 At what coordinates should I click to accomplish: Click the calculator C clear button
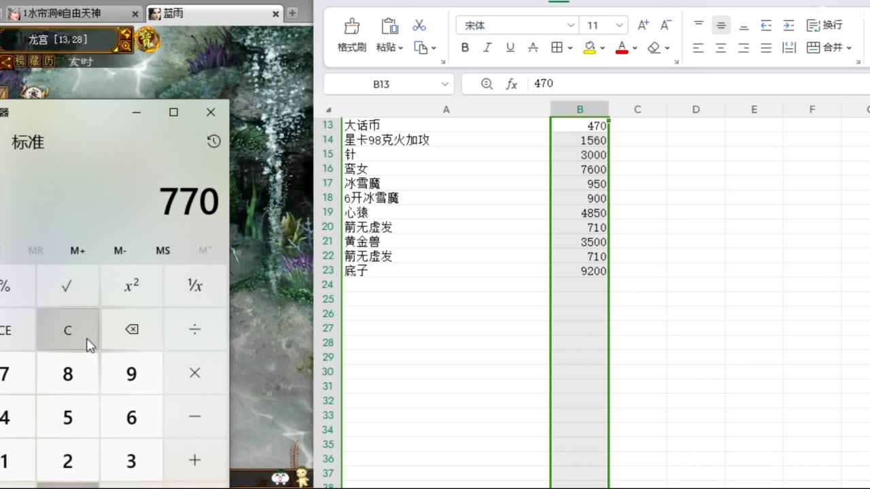[67, 330]
